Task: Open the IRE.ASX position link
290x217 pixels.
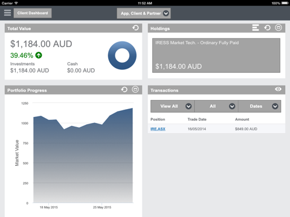Action: 158,129
